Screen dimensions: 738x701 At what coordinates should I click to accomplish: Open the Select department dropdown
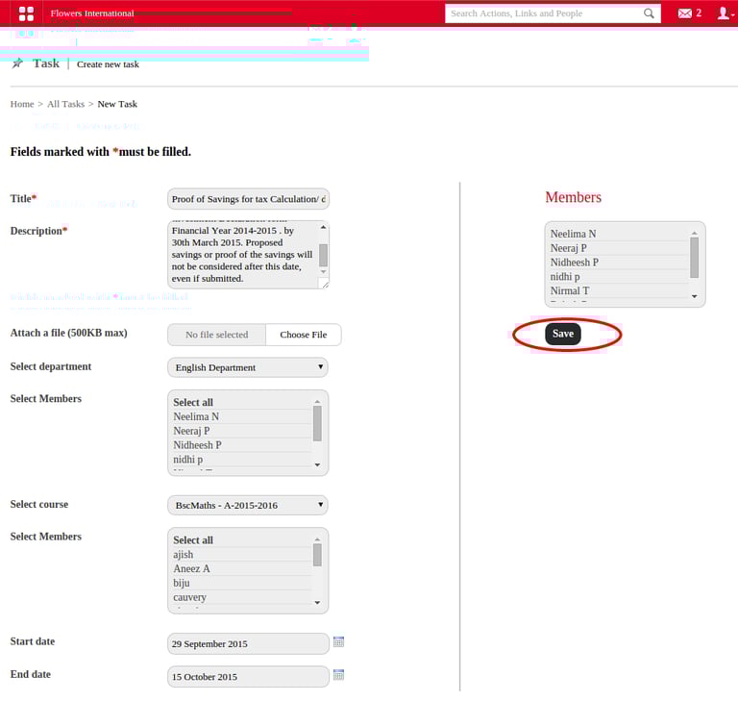[x=248, y=367]
